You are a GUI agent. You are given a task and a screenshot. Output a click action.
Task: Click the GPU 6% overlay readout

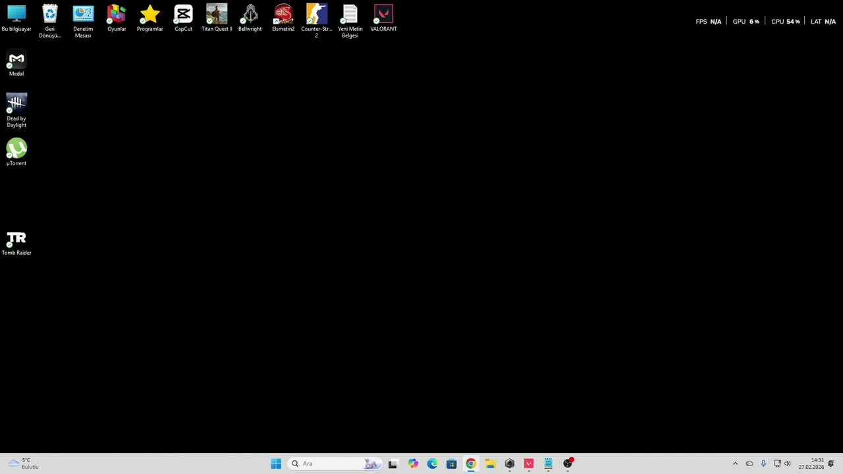746,22
